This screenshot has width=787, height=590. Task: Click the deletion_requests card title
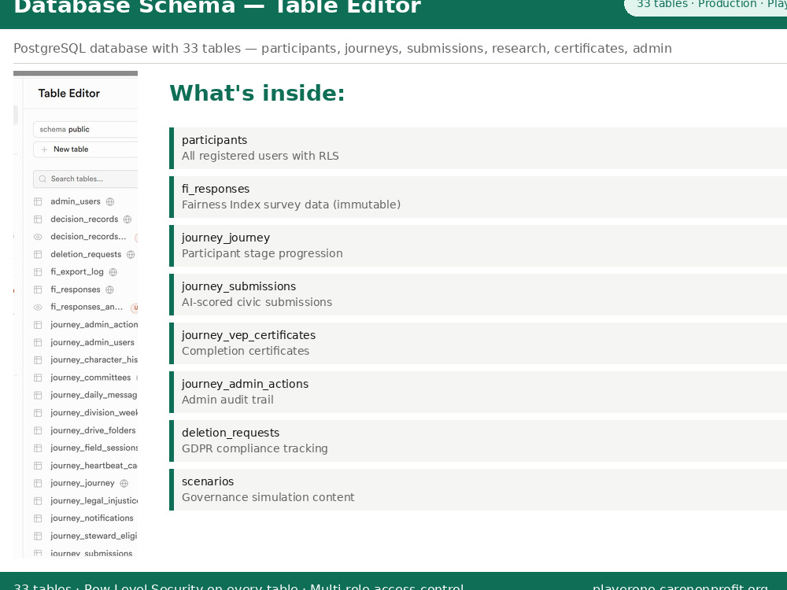(x=231, y=433)
